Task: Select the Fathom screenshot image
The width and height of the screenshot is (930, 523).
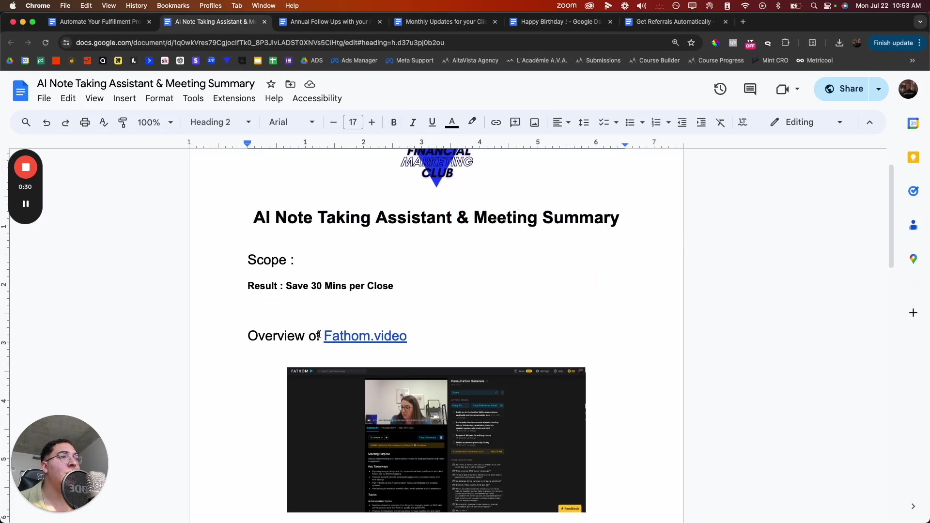Action: [436, 440]
